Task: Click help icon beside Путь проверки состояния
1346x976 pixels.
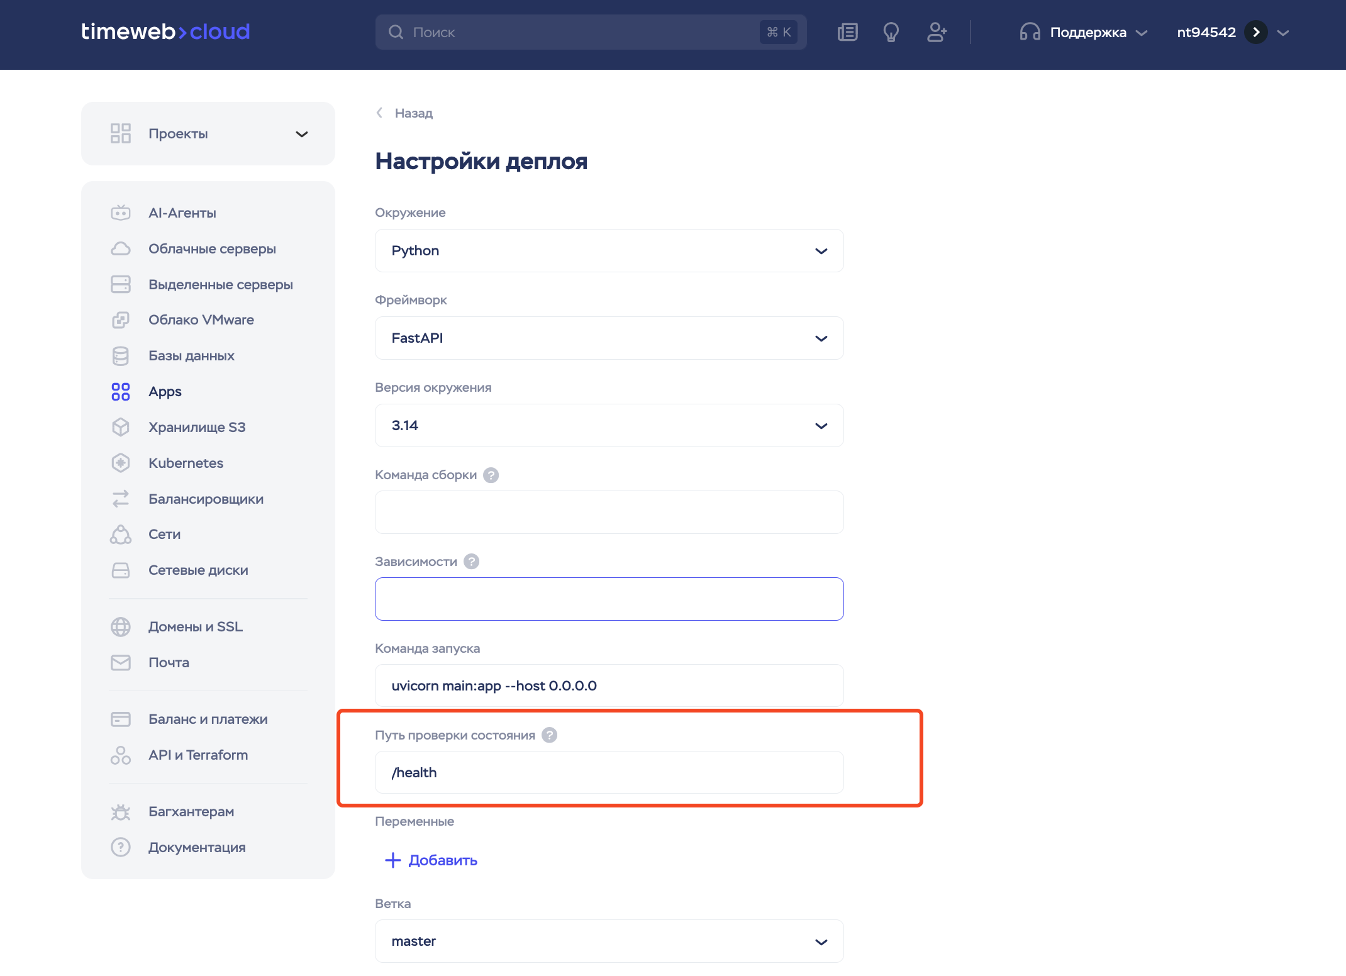Action: coord(550,735)
